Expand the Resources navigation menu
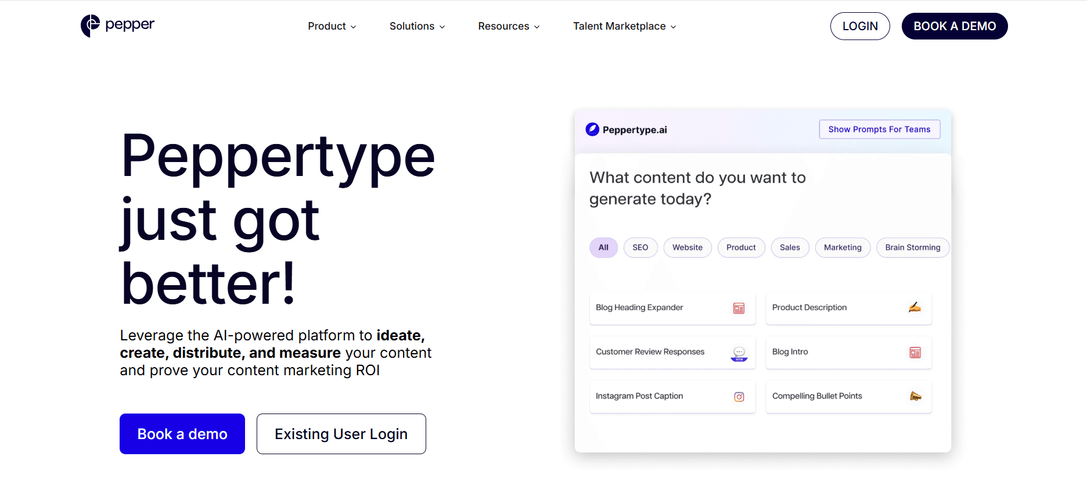This screenshot has height=496, width=1087. coord(509,26)
